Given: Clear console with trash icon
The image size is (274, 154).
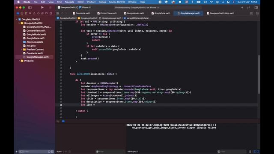Looking at the screenshot, I should 250,151.
